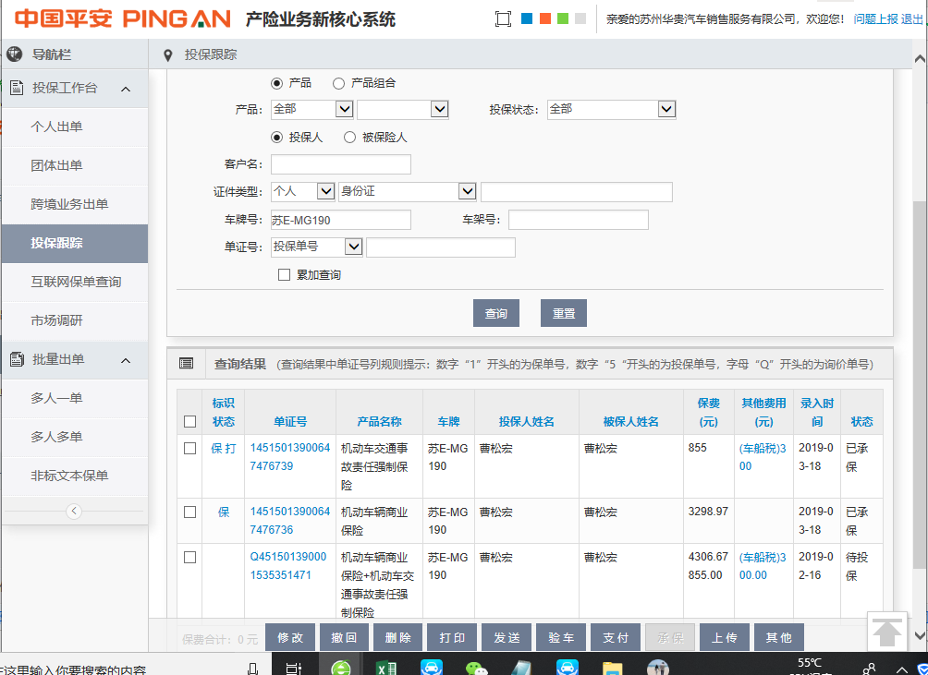Screen dimensions: 928x675
Task: Collapse the 投保工作台 sidebar section
Action: [x=126, y=89]
